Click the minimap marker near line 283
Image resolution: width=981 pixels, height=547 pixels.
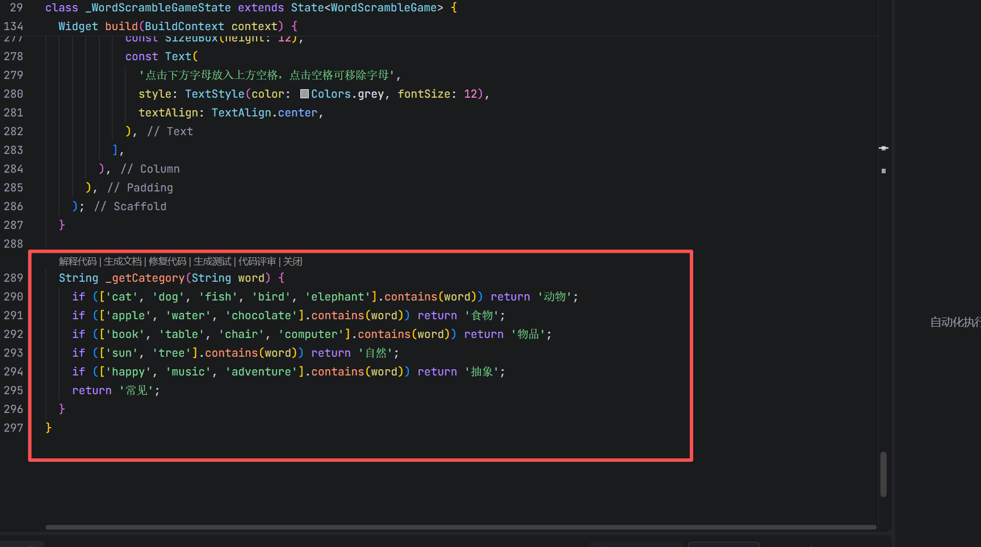(x=883, y=148)
